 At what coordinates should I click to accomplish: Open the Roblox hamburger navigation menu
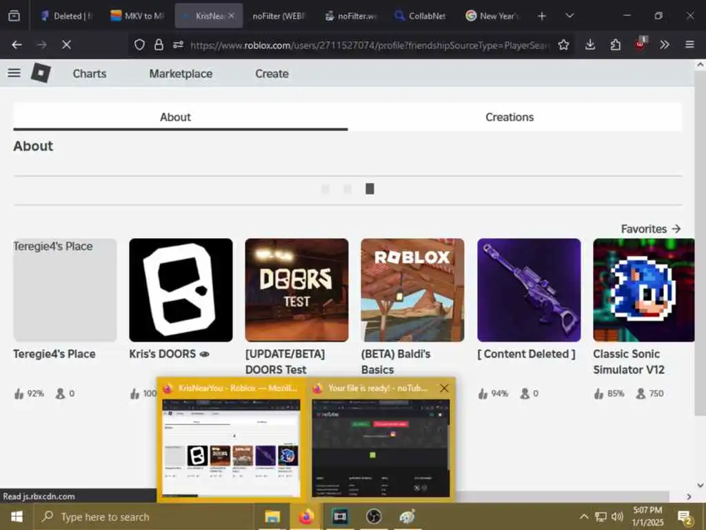[x=14, y=72]
